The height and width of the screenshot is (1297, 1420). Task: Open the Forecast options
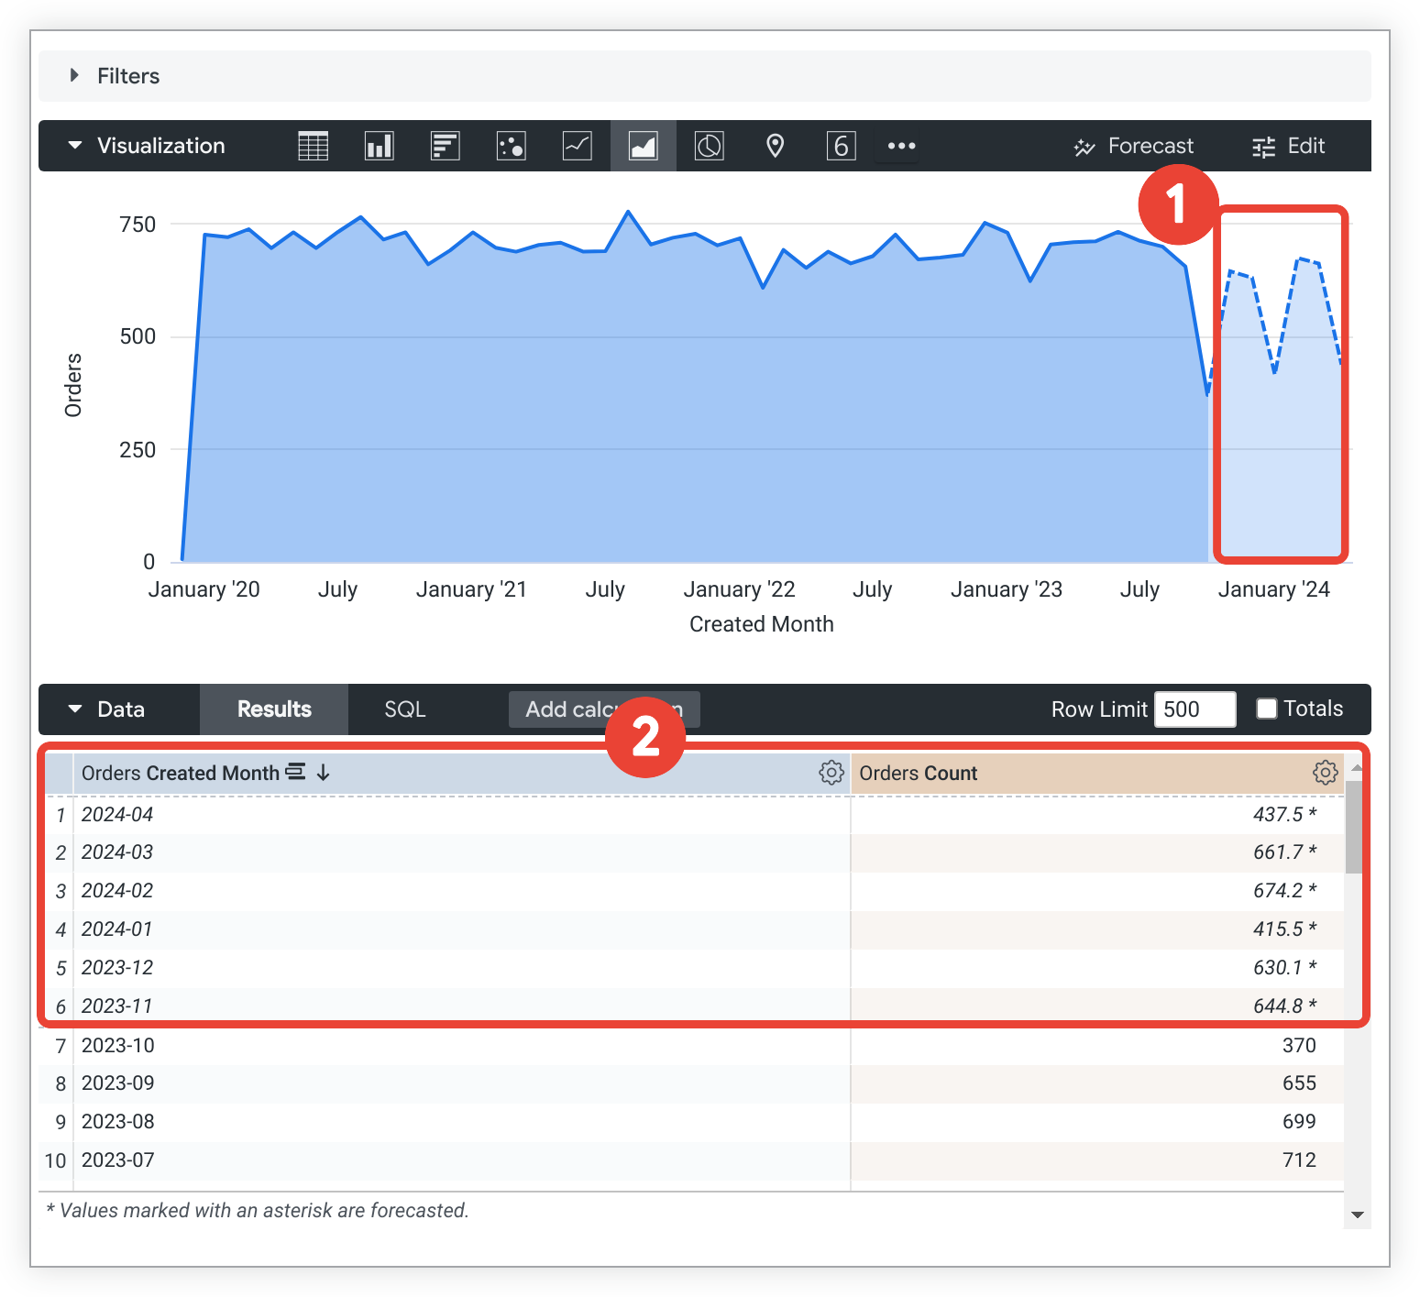1133,146
